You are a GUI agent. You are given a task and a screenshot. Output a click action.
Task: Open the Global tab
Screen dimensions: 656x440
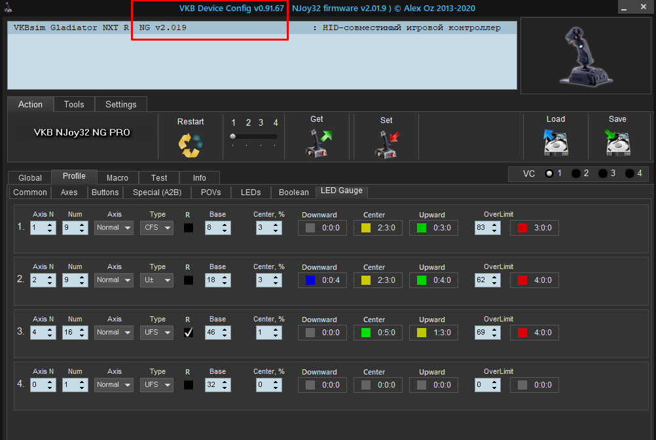(30, 177)
